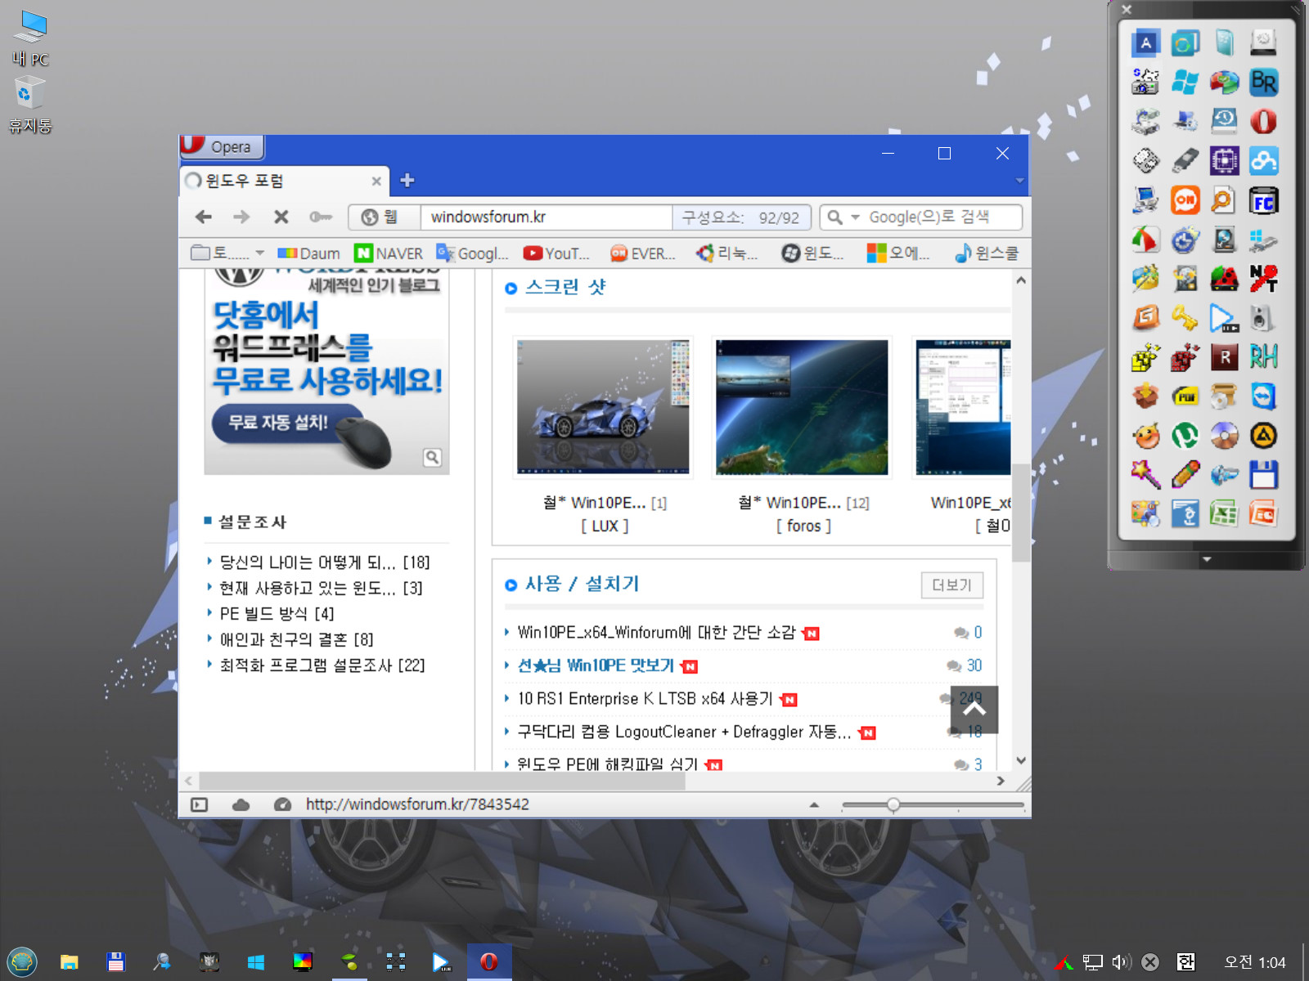Stop page loading with the X button
Screen dimensions: 1309x981
[281, 217]
